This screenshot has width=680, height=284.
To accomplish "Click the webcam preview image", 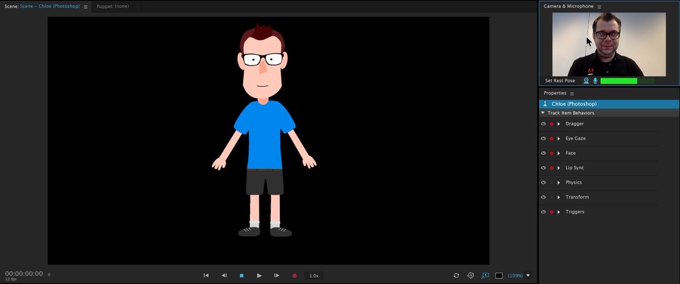I will tap(609, 44).
